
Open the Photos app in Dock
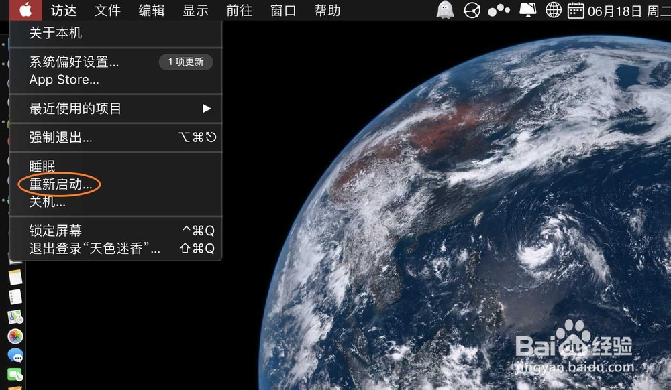pos(15,336)
